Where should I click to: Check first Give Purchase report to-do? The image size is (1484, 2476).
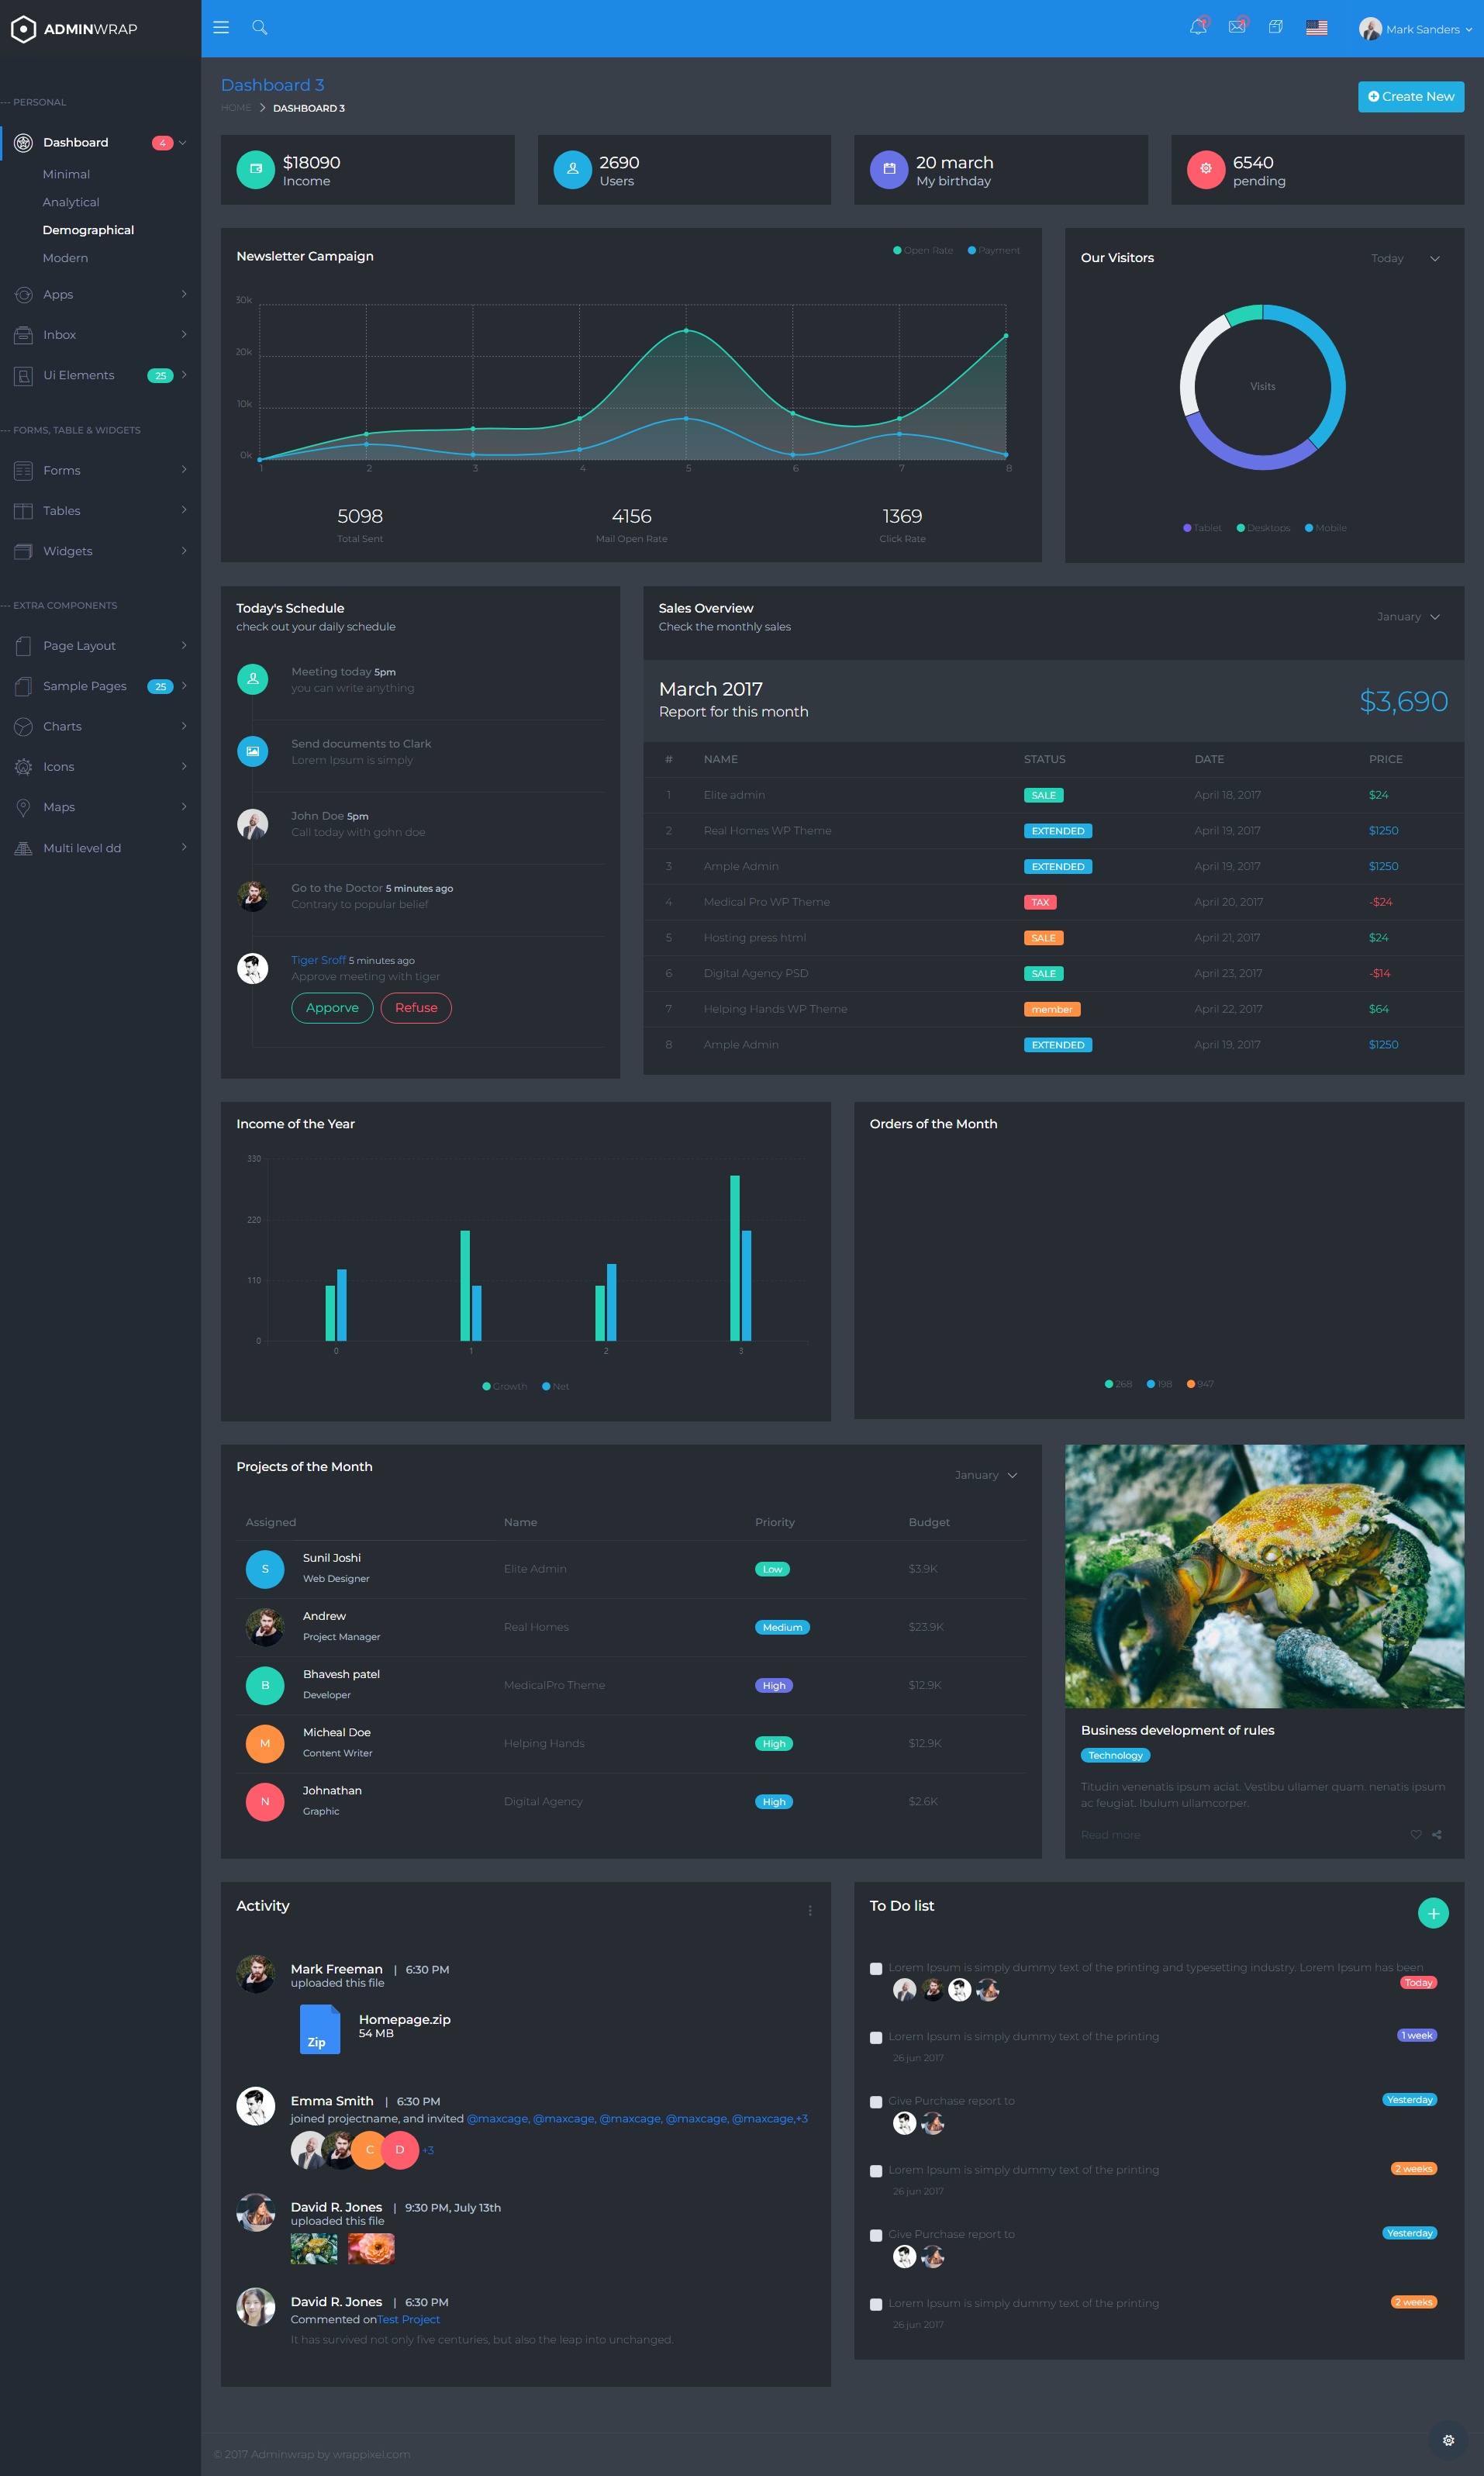coord(876,2102)
